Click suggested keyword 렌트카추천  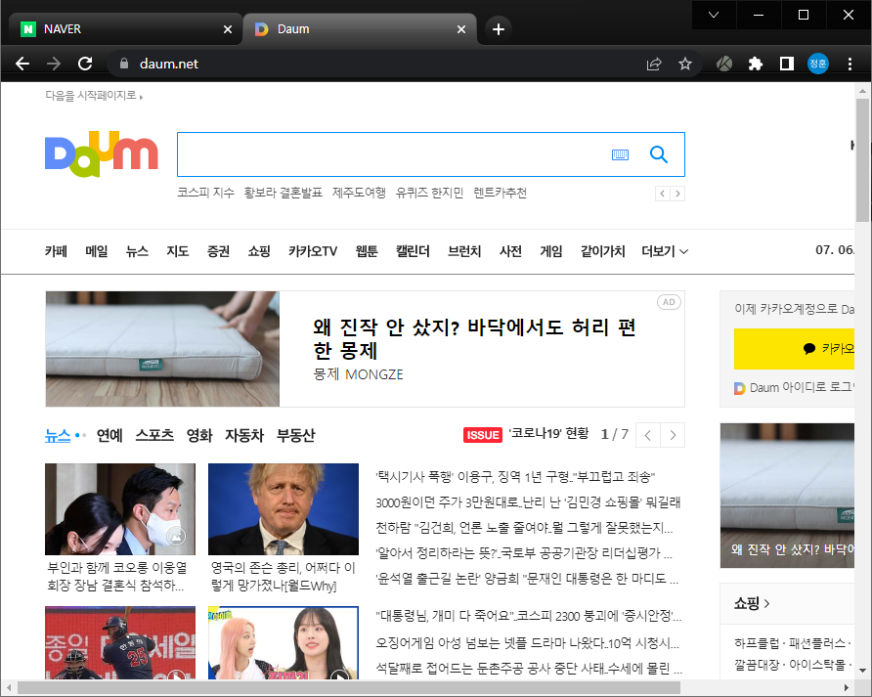[500, 193]
